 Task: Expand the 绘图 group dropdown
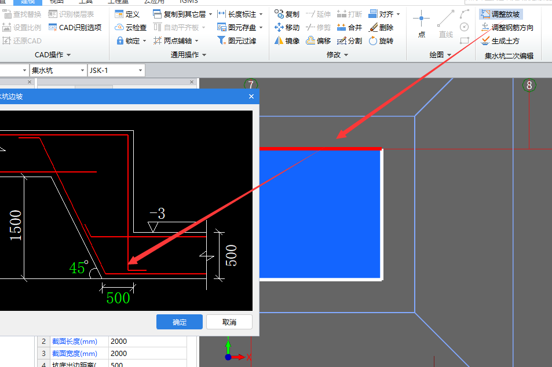pos(449,55)
